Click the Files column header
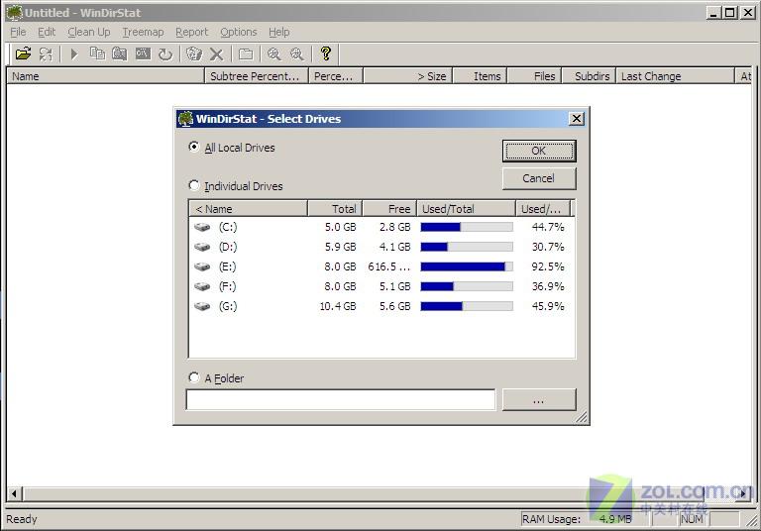The image size is (761, 531). [535, 76]
